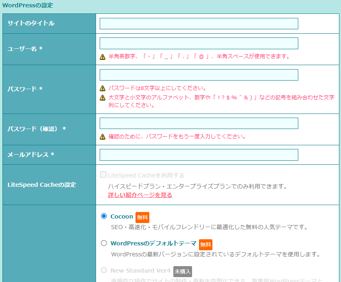This screenshot has height=282, width=341.
Task: Select the New Standard Ver4 radio button
Action: [x=104, y=270]
